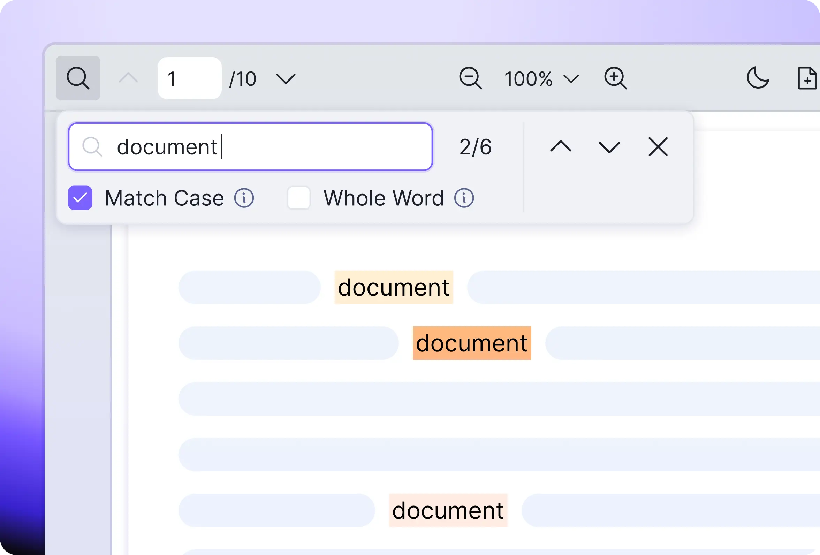Click the zoom in magnifier icon
The image size is (820, 555).
point(616,78)
